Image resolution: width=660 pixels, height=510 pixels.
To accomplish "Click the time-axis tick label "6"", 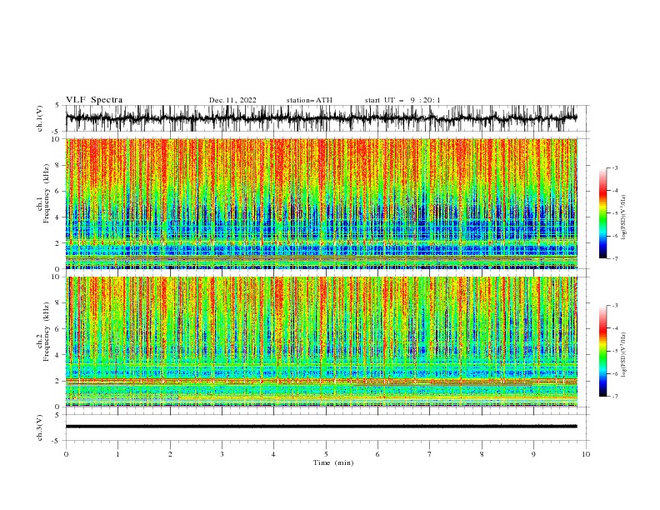I will click(377, 454).
